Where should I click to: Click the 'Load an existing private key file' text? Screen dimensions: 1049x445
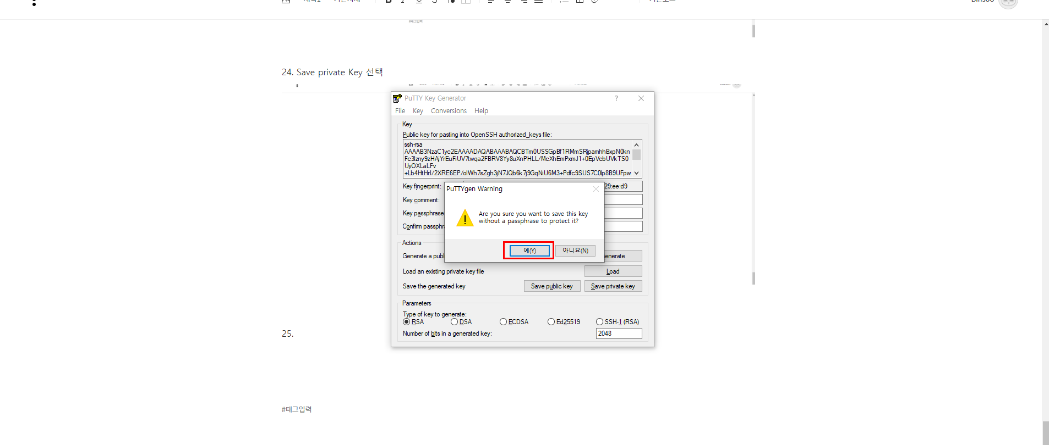point(444,271)
